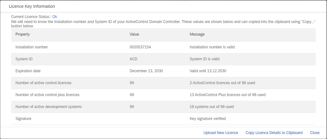Select the 'Valid until 13.12.2030' message
Screen dimensions: 327x139
coord(208,71)
